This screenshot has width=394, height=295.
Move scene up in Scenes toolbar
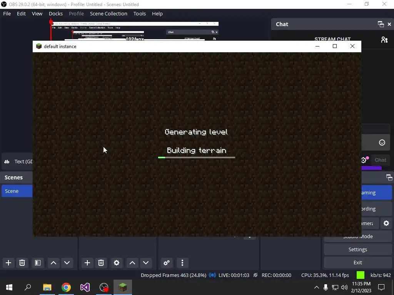(x=53, y=263)
